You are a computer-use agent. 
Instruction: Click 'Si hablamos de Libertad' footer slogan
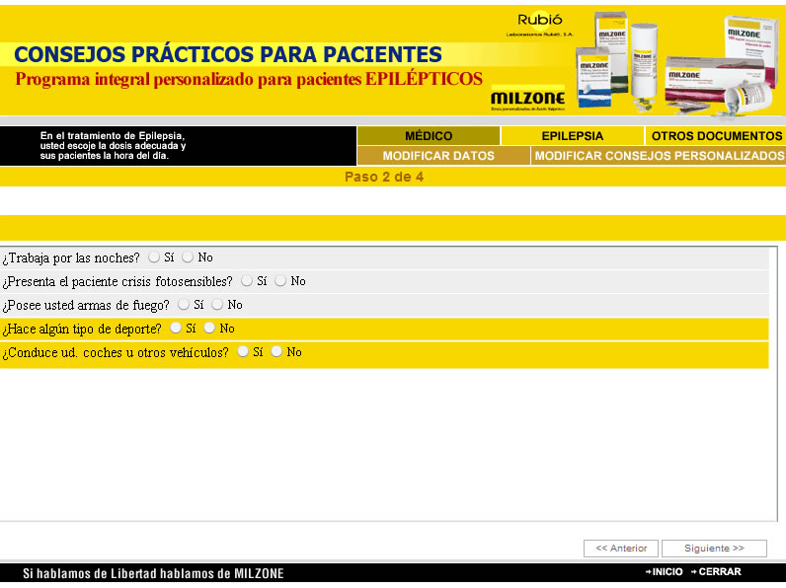click(153, 573)
